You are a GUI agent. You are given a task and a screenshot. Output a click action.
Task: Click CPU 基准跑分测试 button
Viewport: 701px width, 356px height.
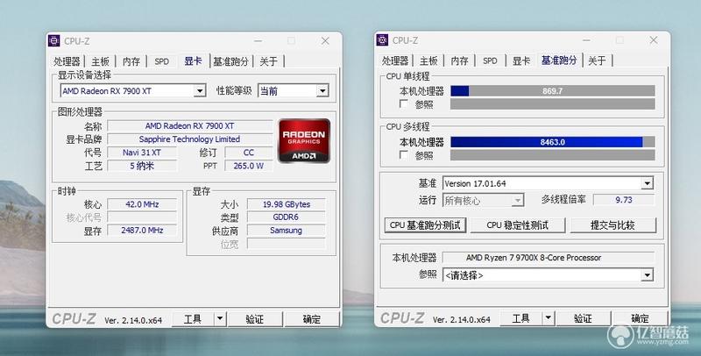coord(425,225)
